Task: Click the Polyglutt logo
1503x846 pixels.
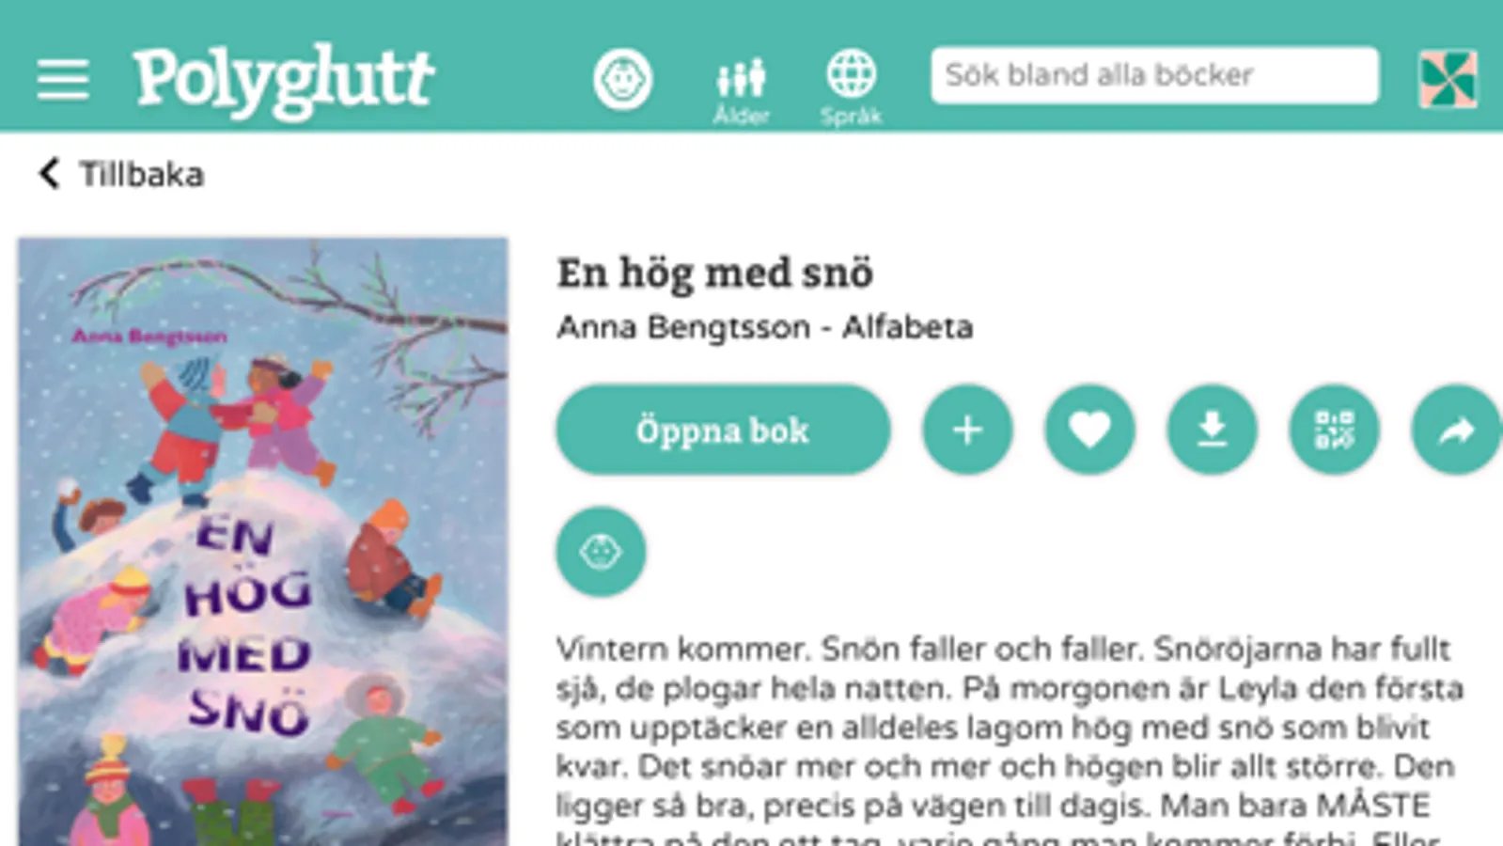Action: (x=283, y=81)
